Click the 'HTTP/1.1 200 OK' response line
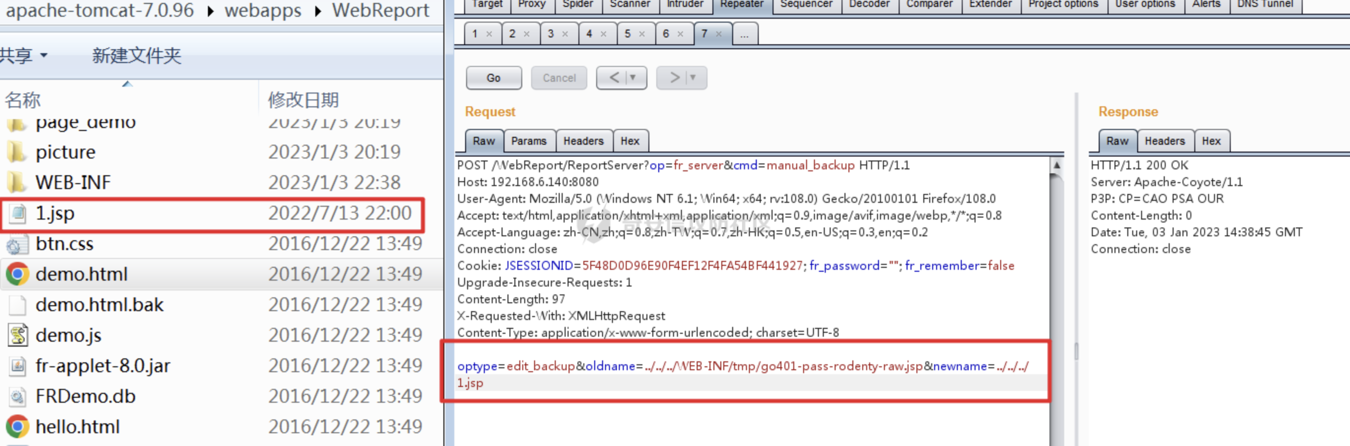 click(1139, 165)
